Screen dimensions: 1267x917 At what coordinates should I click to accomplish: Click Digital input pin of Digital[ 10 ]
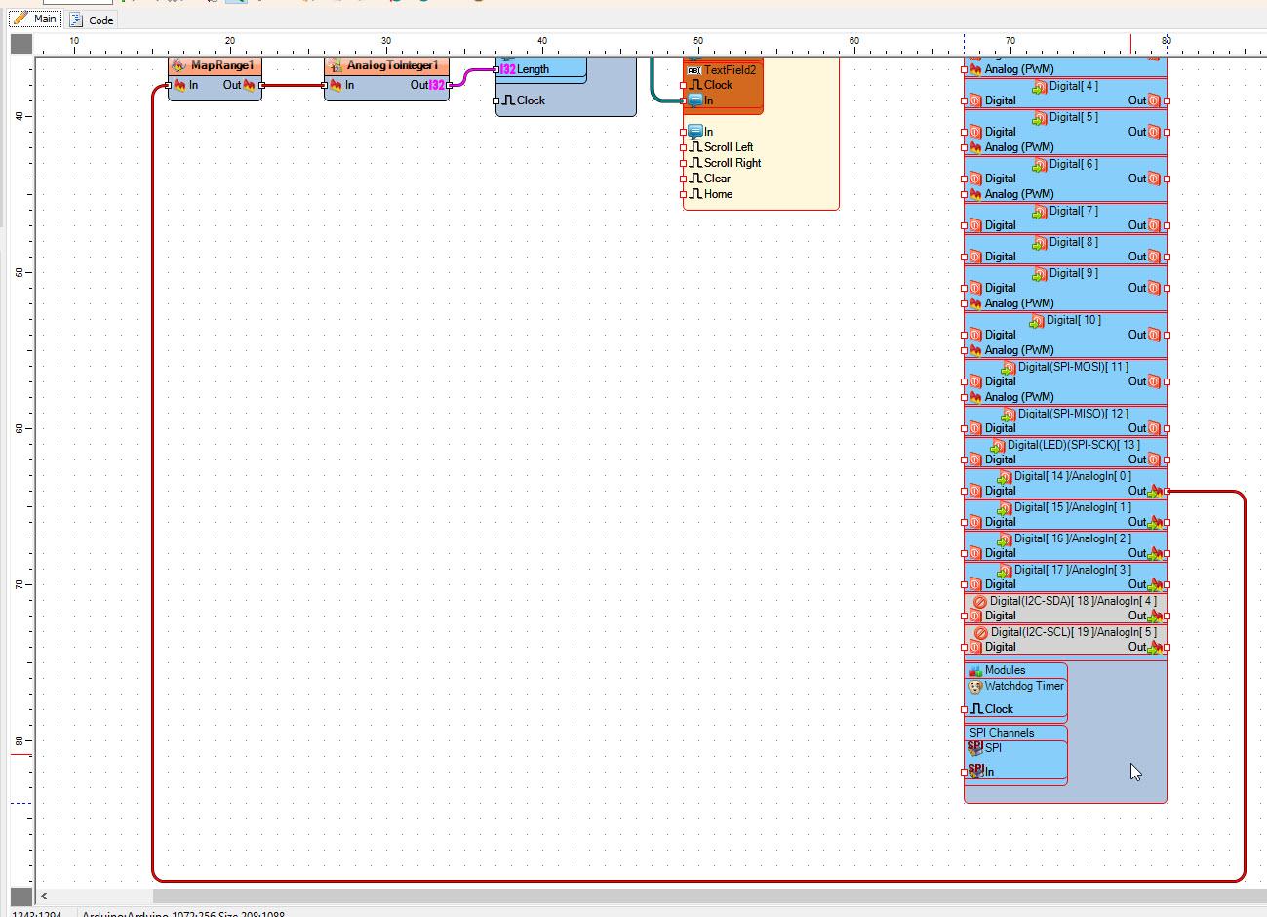[x=965, y=335]
